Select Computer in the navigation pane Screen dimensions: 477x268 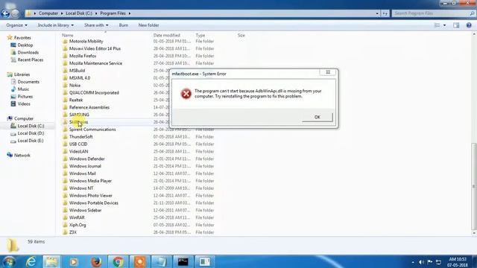click(x=23, y=118)
